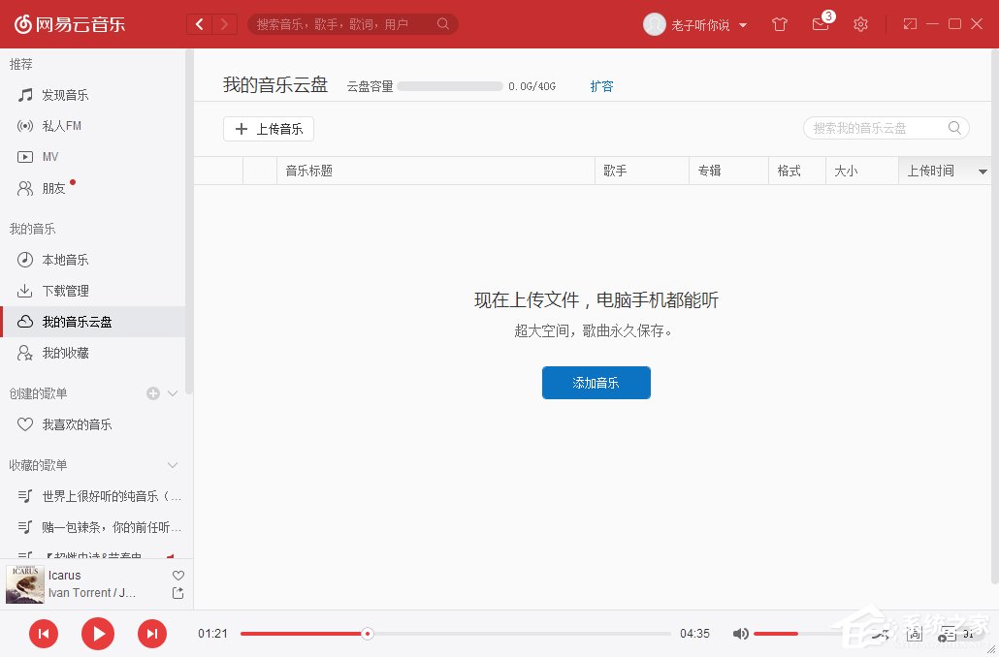Favorite the playing song Icarus via heart
This screenshot has height=657, width=999.
click(177, 575)
